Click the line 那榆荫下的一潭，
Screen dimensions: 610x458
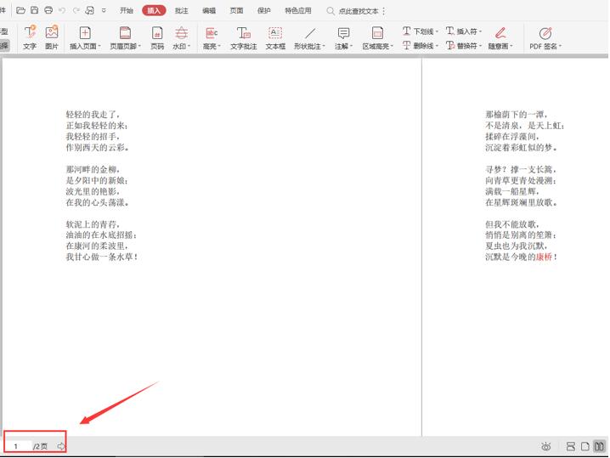pyautogui.click(x=517, y=115)
